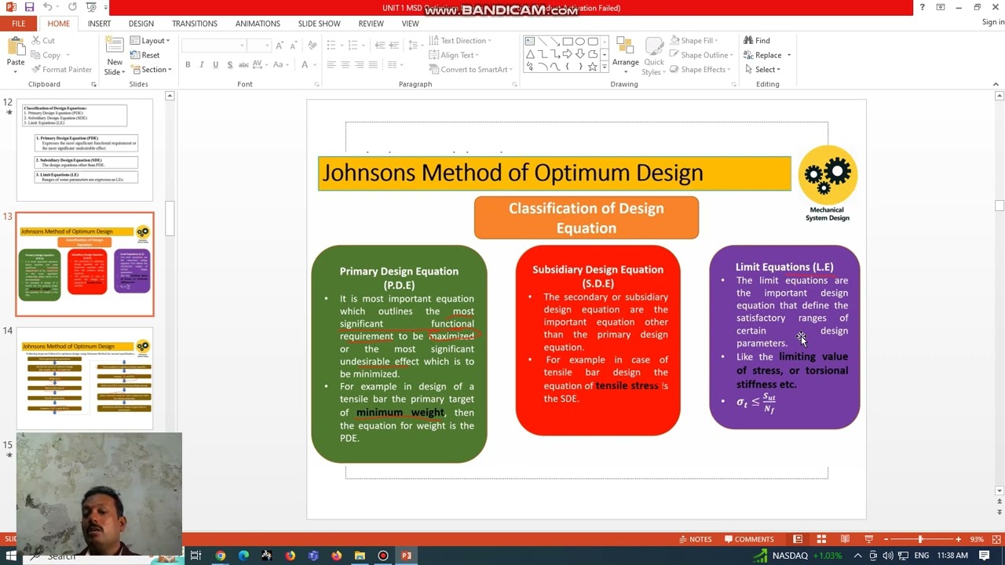Image resolution: width=1005 pixels, height=565 pixels.
Task: Open the REVIEW ribbon tab
Action: pos(371,24)
